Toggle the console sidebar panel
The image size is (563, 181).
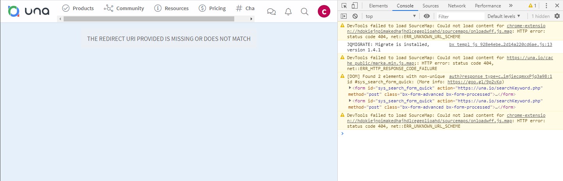344,16
